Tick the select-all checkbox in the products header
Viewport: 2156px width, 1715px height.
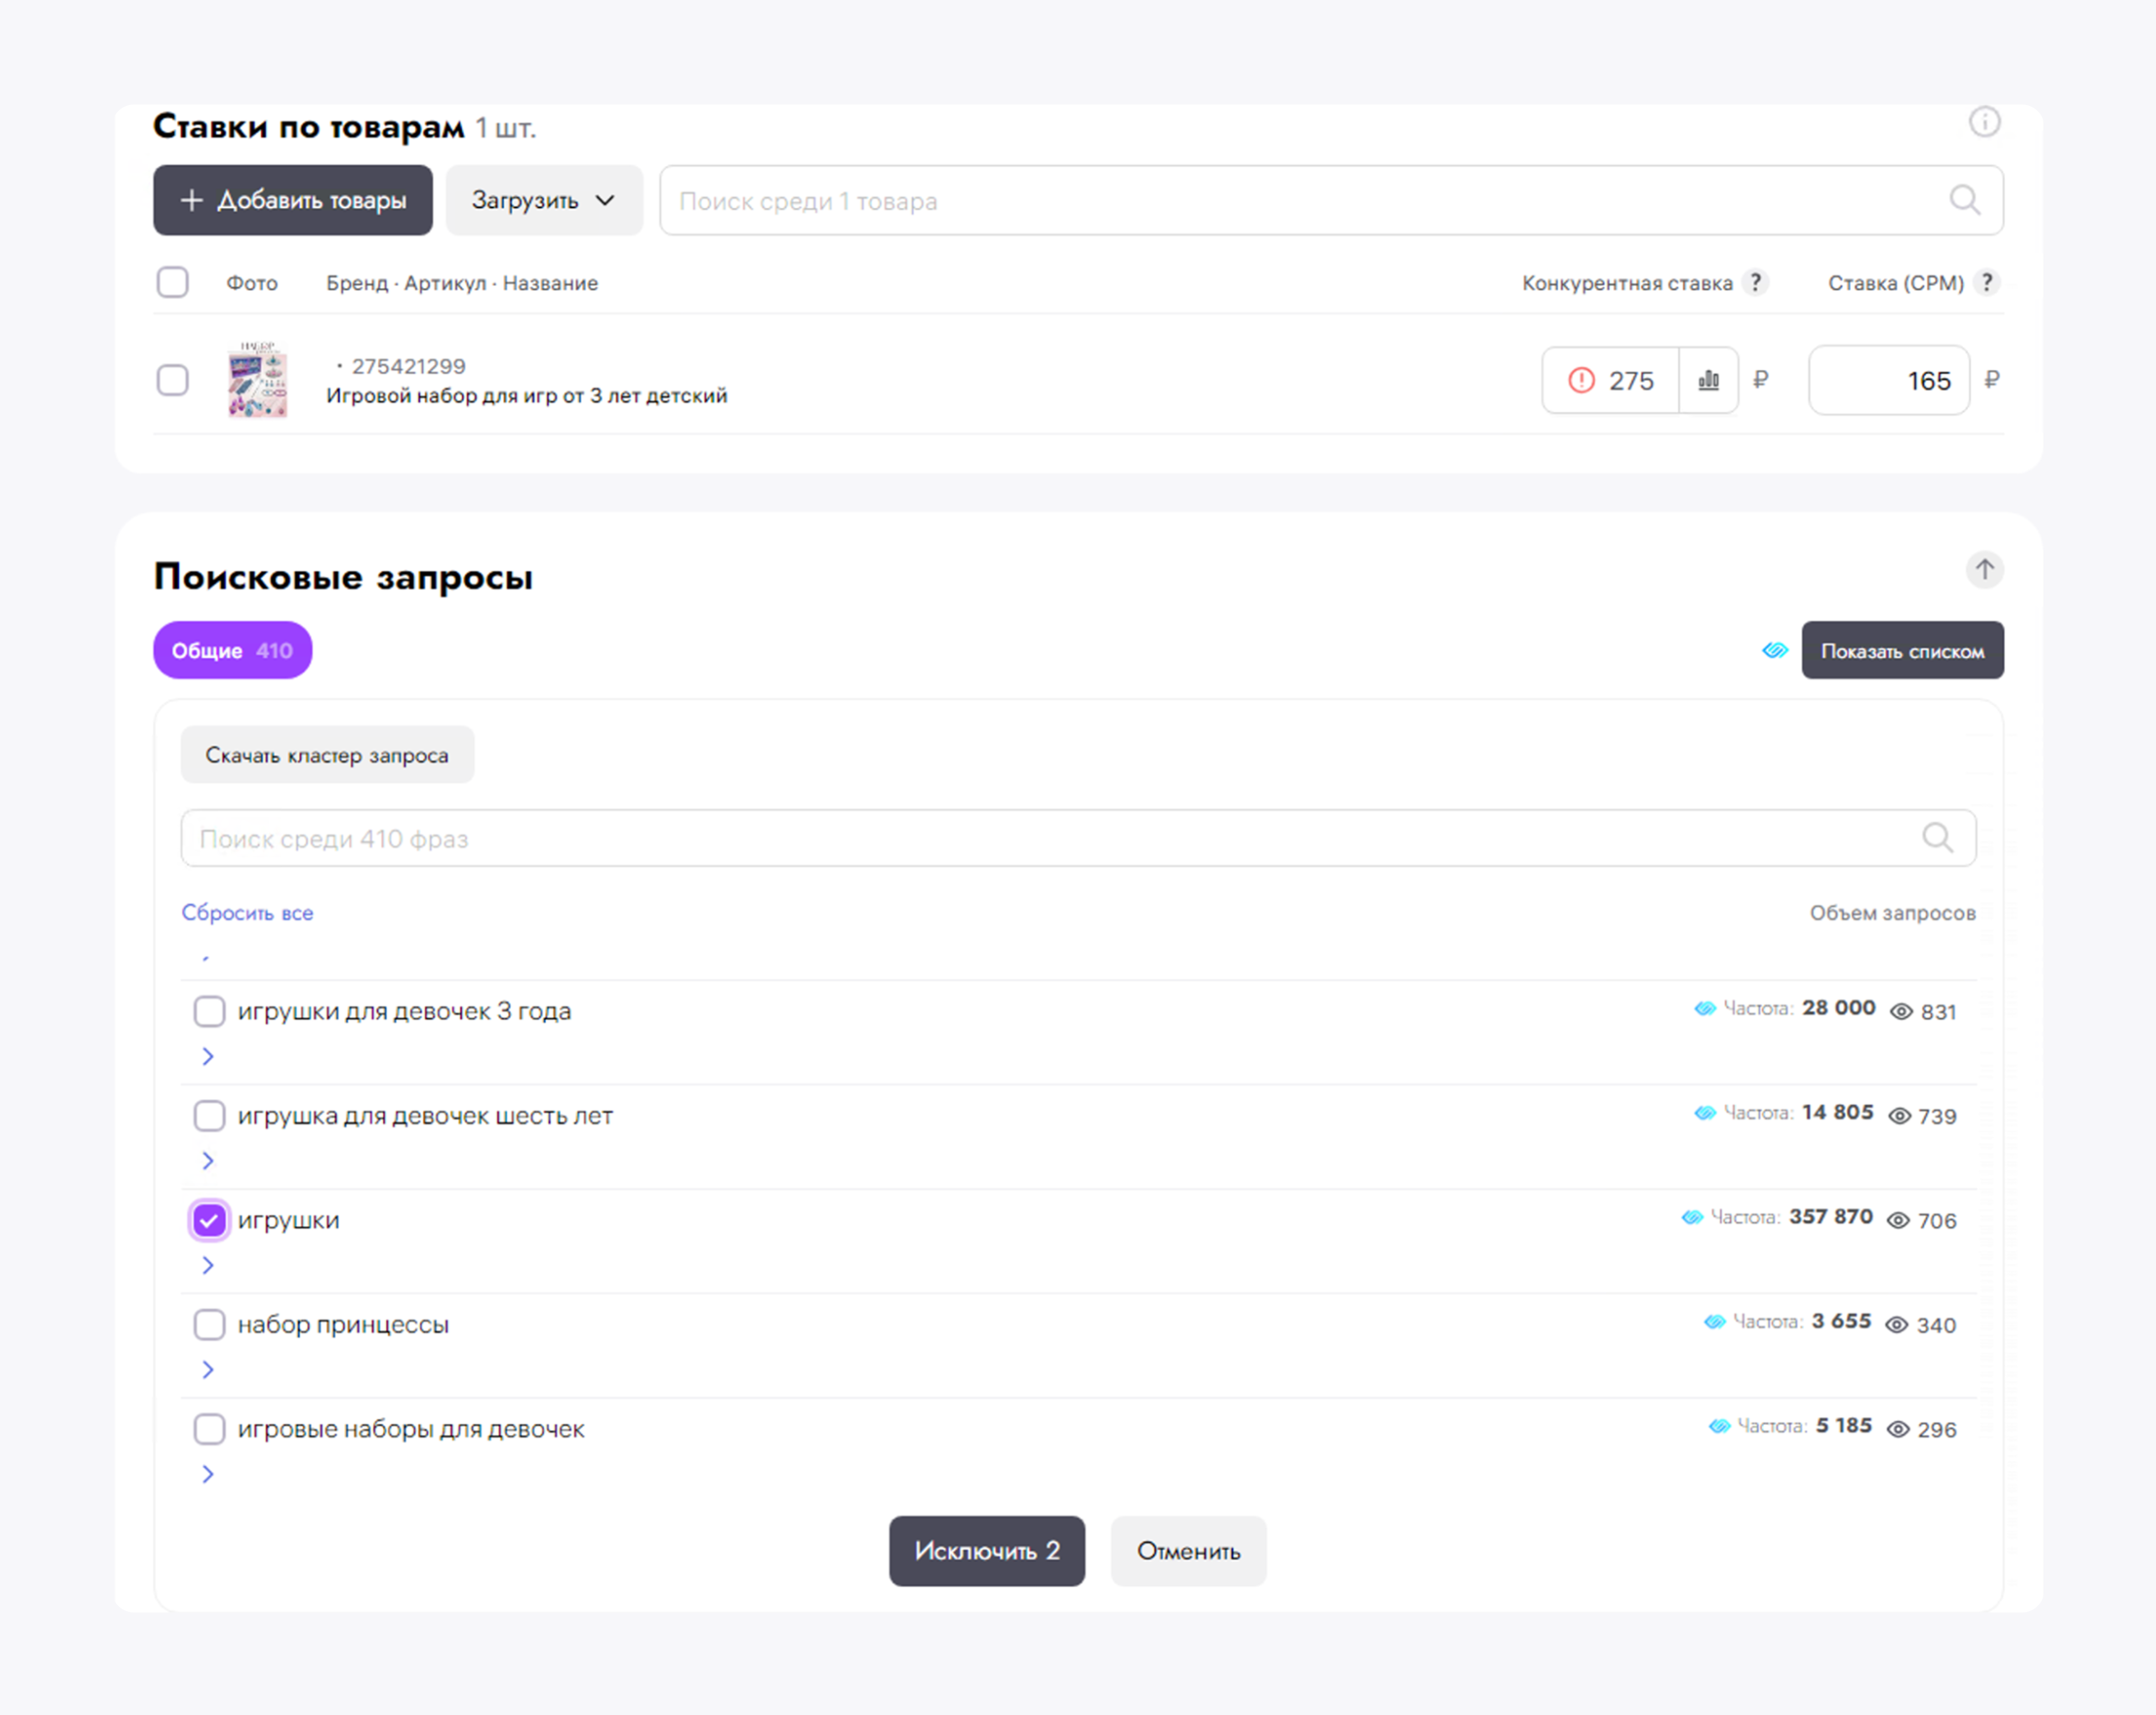point(173,282)
